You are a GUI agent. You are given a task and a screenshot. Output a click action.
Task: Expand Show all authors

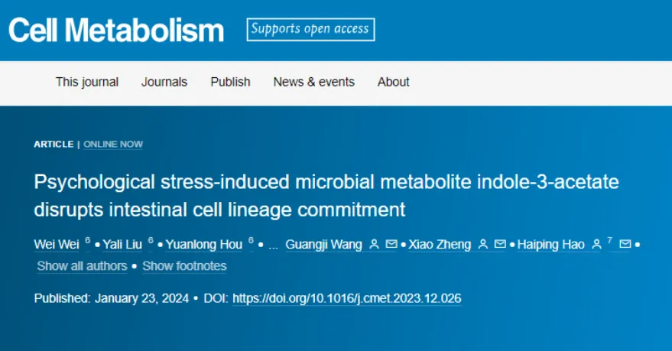tap(82, 266)
